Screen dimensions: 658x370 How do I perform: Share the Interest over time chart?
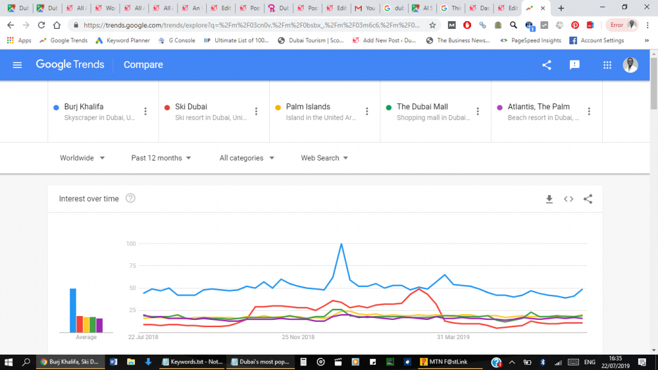(x=588, y=199)
